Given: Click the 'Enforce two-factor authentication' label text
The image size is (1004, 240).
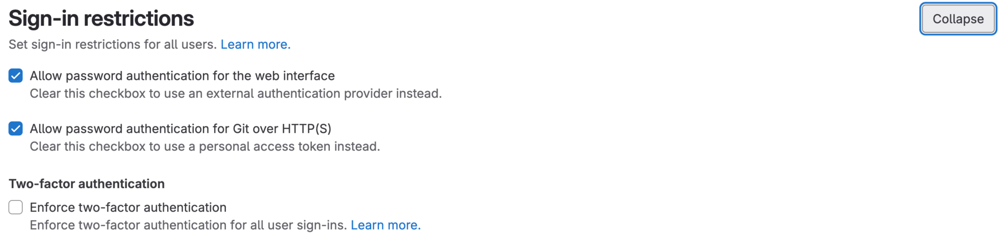Looking at the screenshot, I should click(128, 208).
